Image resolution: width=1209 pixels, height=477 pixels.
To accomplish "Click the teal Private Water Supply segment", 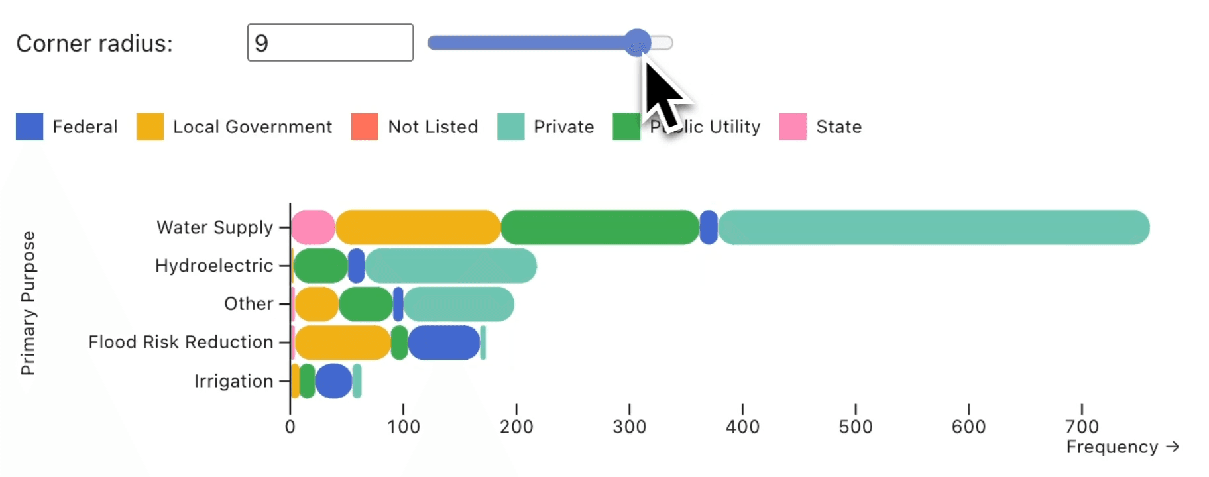I will click(x=933, y=227).
